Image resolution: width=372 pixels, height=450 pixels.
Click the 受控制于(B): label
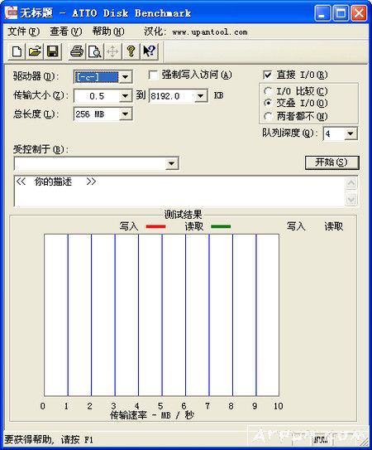pos(41,149)
